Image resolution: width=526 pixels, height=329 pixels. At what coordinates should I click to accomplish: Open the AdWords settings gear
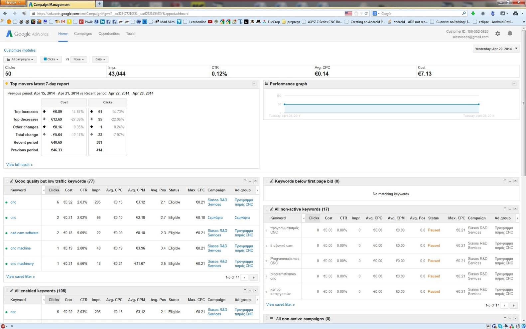click(x=497, y=34)
